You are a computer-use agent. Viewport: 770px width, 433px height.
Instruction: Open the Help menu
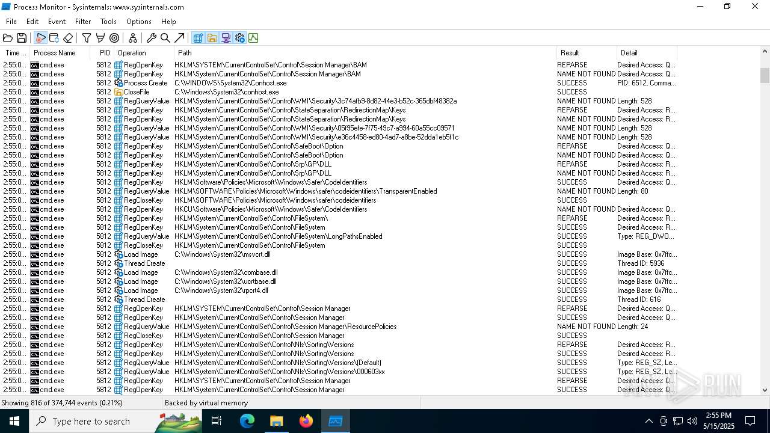click(168, 22)
